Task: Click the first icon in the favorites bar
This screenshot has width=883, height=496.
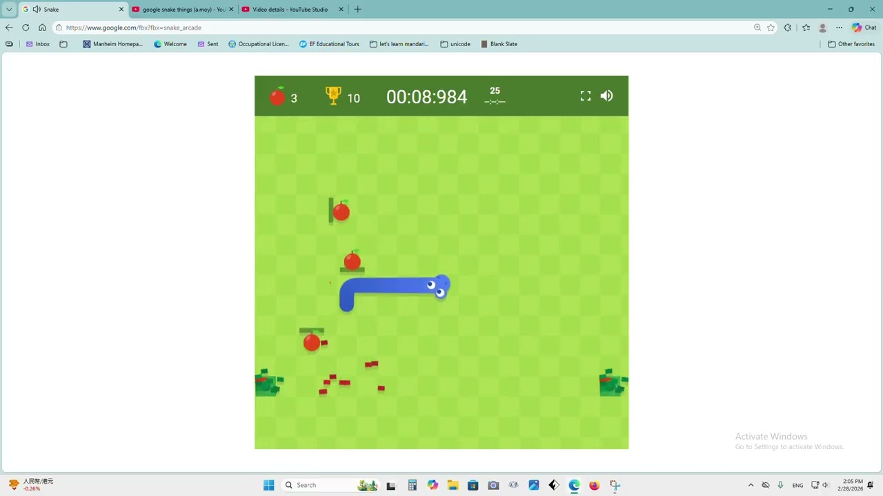Action: 9,44
